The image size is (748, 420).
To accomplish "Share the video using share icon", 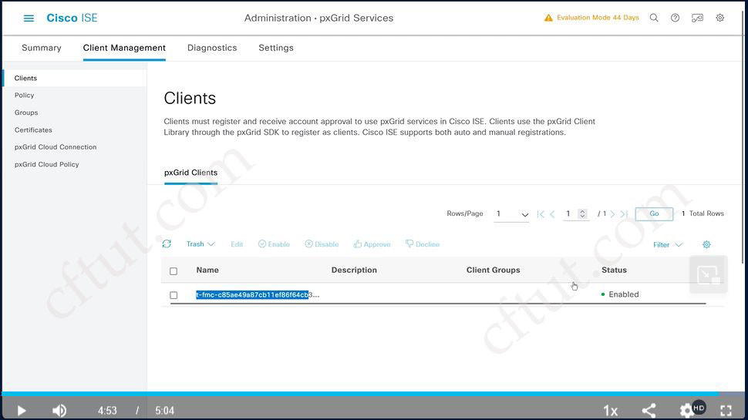I will click(x=649, y=411).
